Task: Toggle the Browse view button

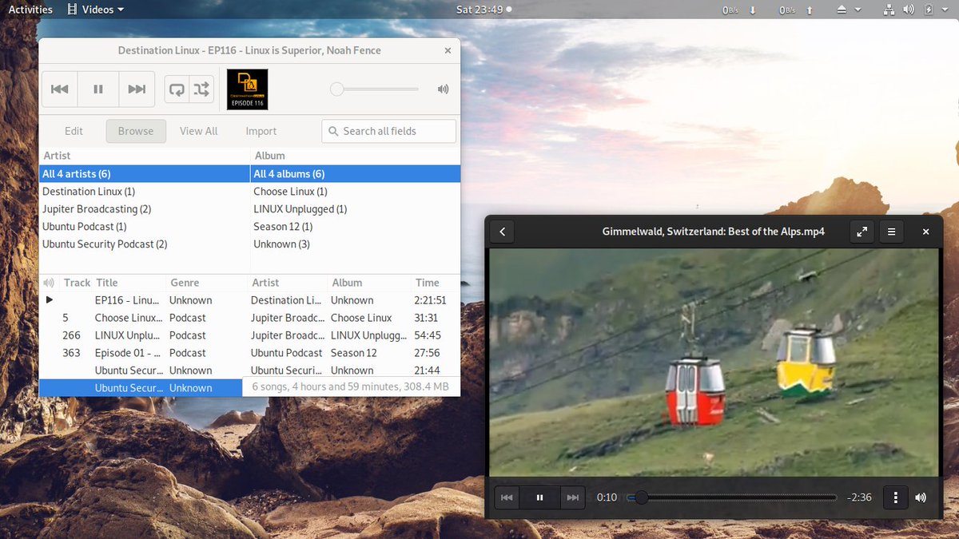Action: click(136, 131)
